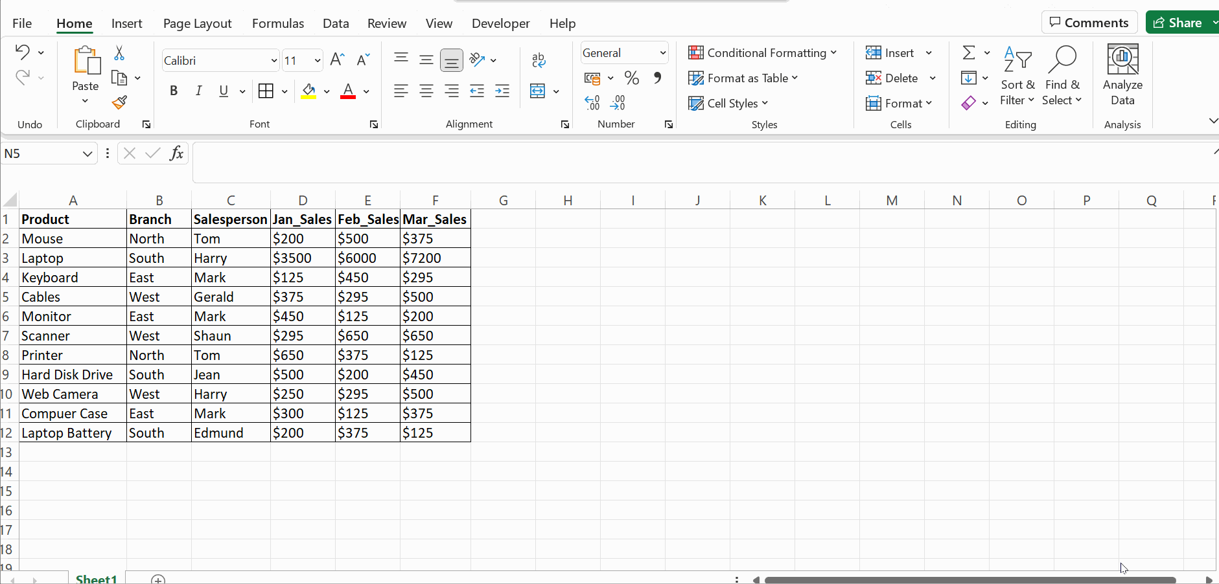Select the red font color swatch
The width and height of the screenshot is (1219, 584).
(x=349, y=91)
